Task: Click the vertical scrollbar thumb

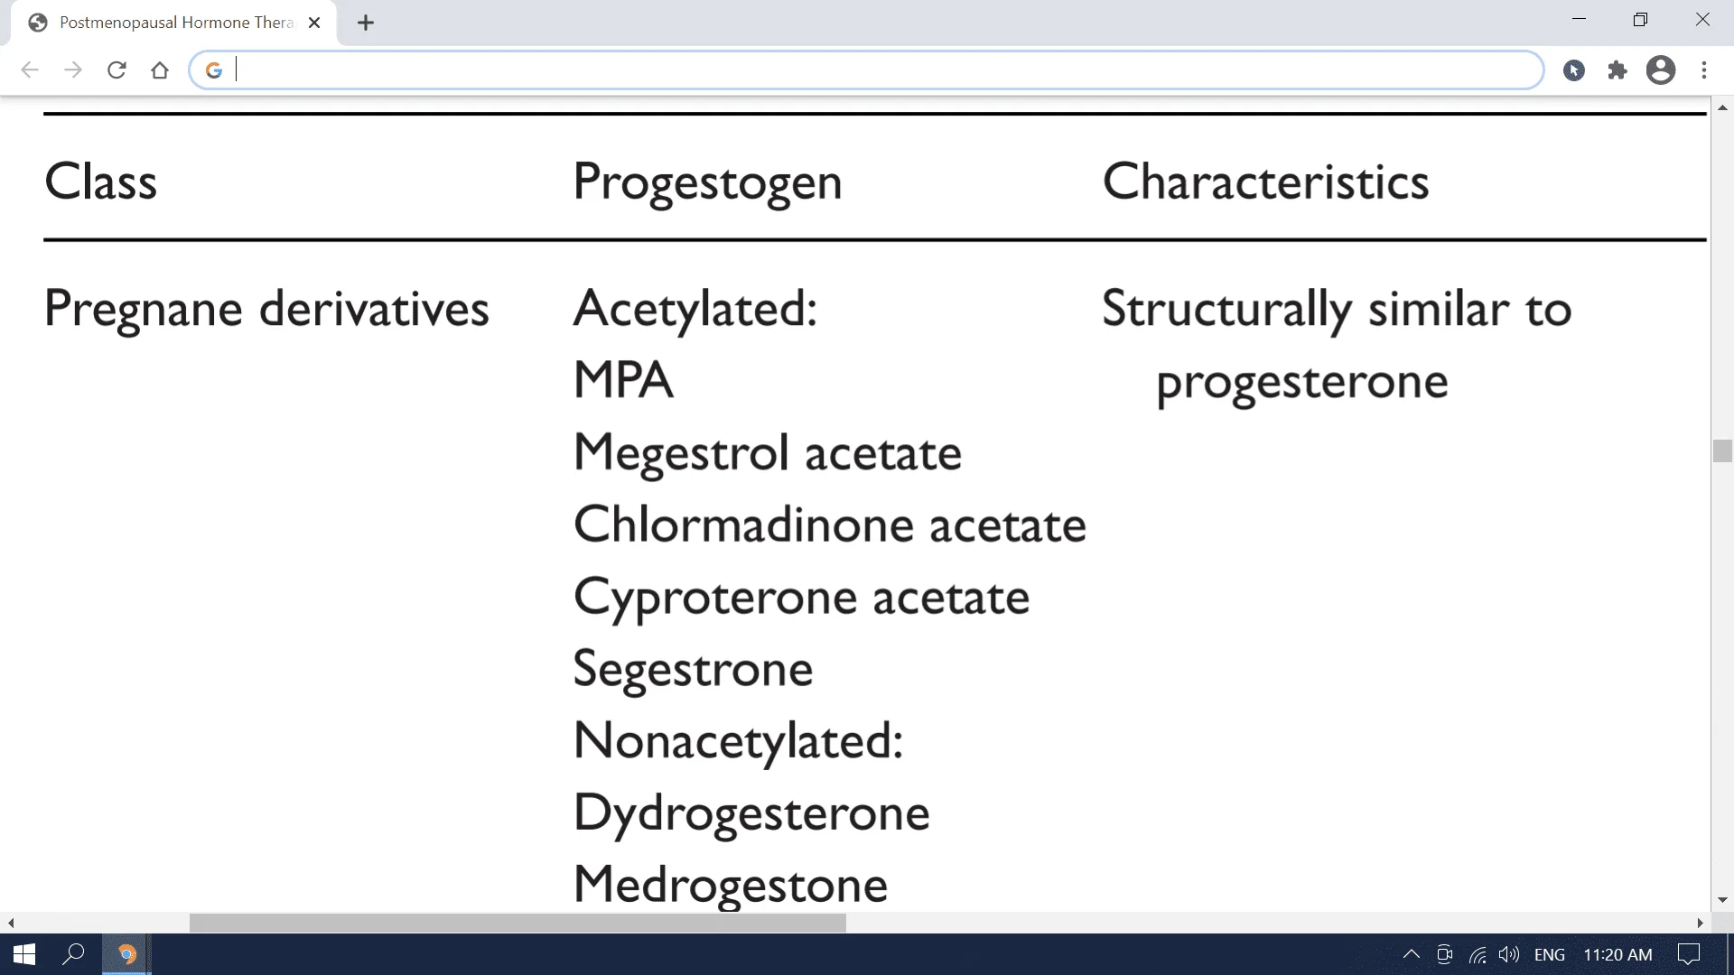Action: click(1722, 450)
